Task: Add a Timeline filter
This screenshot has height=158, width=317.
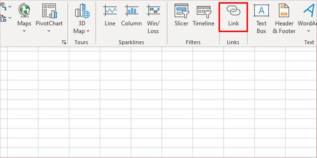Action: (203, 16)
